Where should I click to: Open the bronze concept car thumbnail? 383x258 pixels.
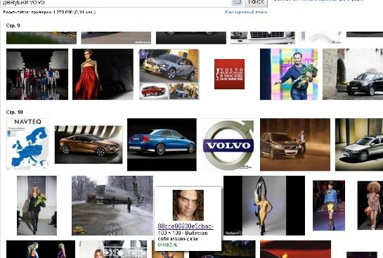(89, 145)
